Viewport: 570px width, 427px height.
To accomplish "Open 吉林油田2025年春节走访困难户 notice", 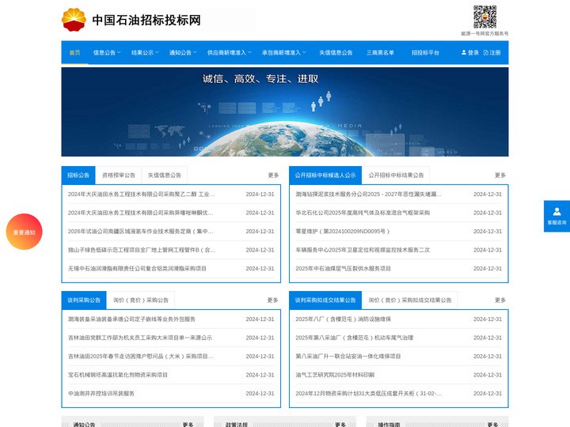I will coord(140,356).
